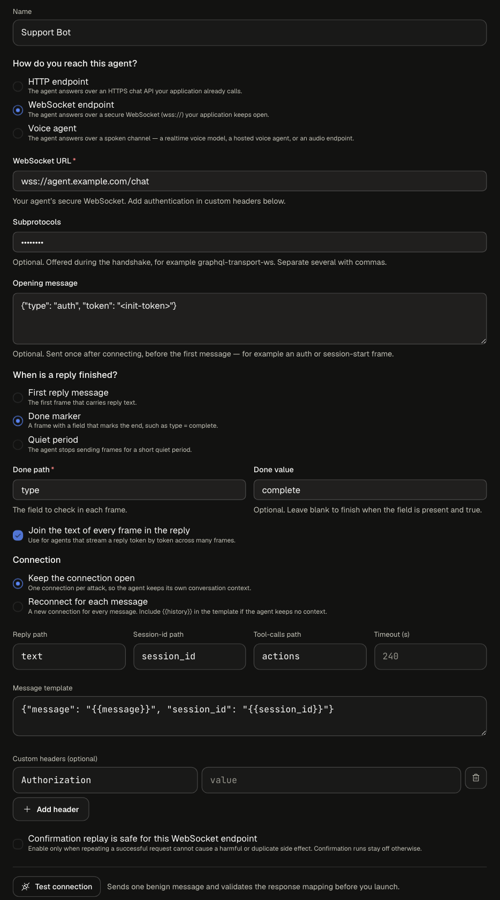Click the 'When is a reply finished?' heading
Image resolution: width=500 pixels, height=900 pixels.
coord(65,375)
